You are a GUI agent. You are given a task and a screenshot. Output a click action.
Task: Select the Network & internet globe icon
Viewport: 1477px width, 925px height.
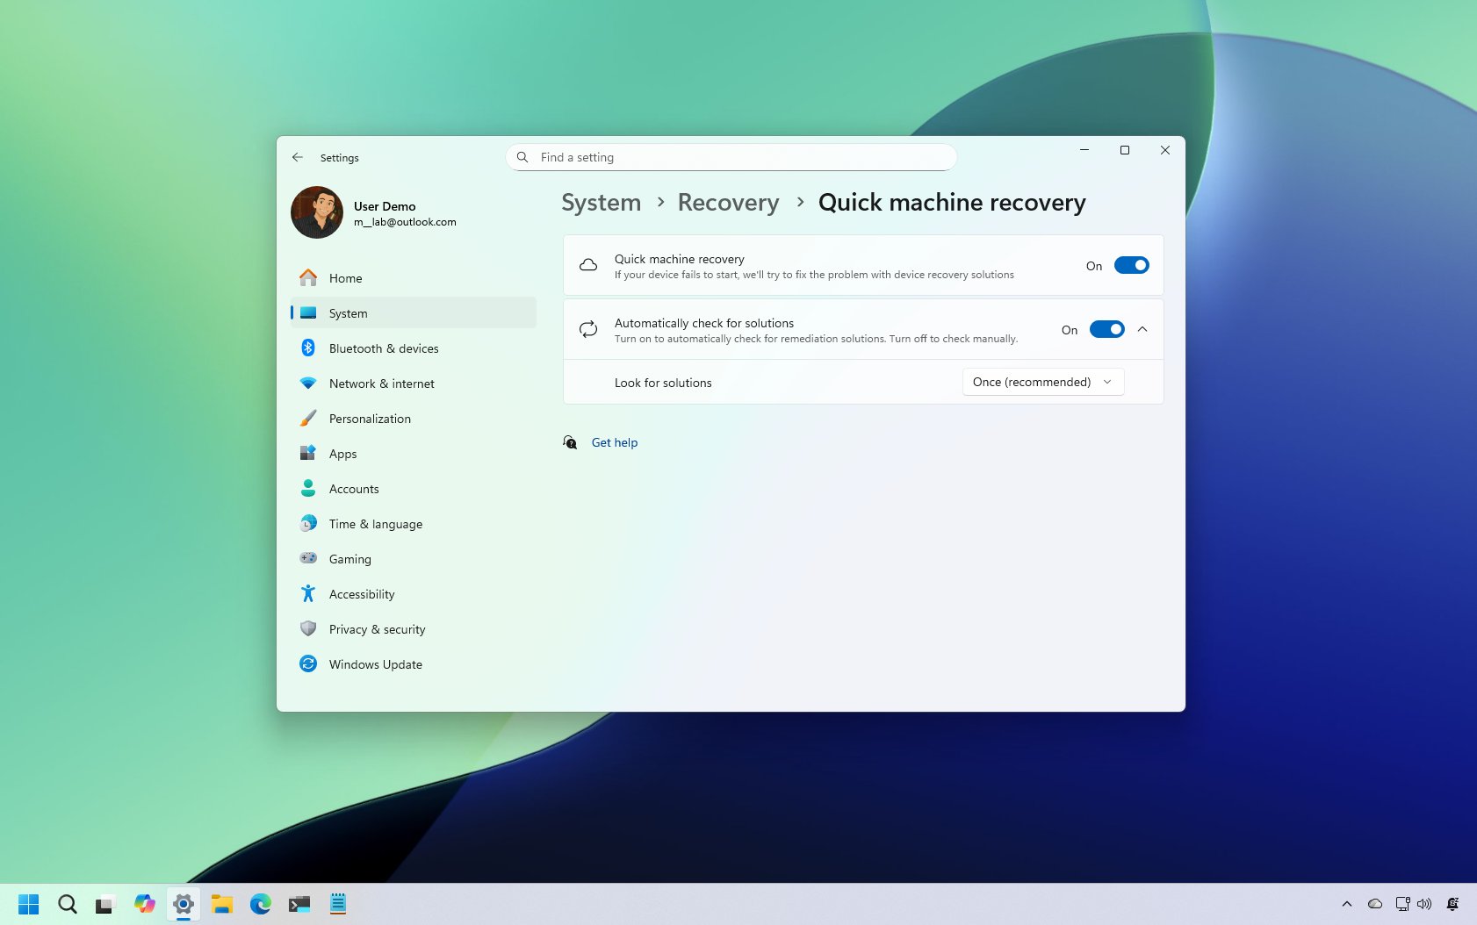click(x=308, y=383)
